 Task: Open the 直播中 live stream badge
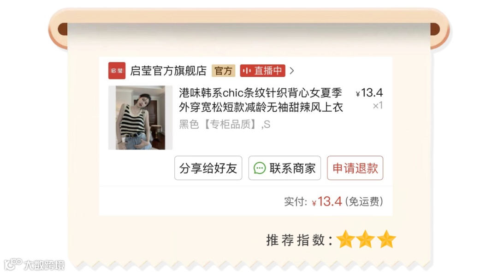(x=262, y=71)
